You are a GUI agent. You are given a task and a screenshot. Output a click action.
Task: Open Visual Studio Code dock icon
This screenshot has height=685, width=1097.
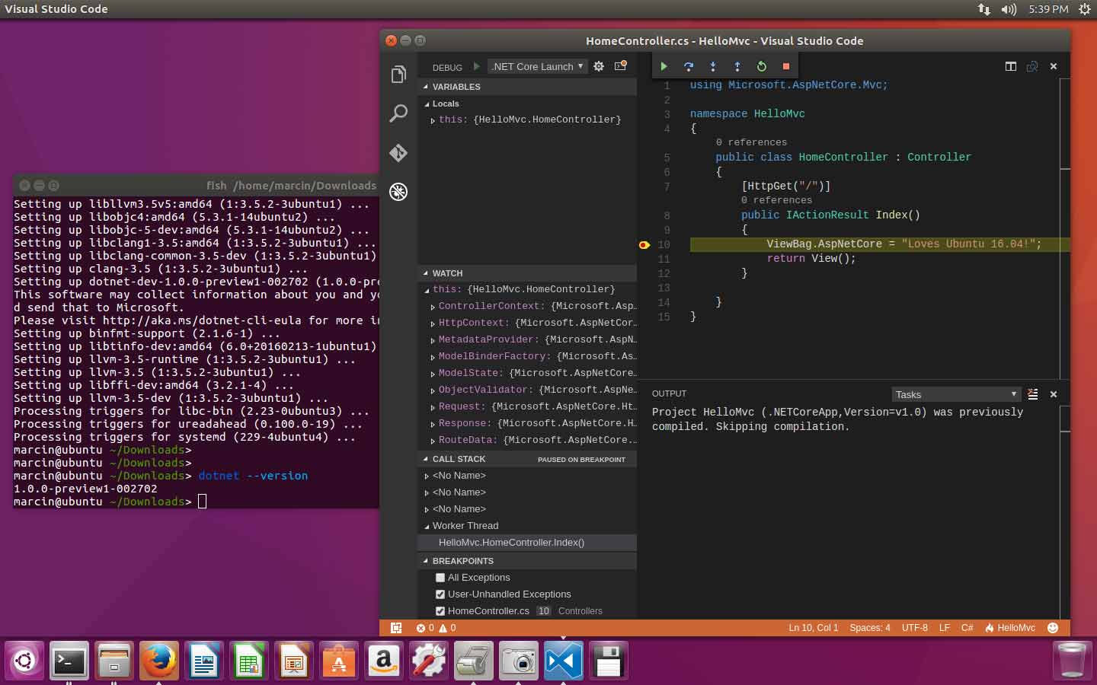(x=563, y=661)
